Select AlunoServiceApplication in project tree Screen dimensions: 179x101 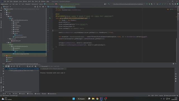pyautogui.click(x=20, y=37)
